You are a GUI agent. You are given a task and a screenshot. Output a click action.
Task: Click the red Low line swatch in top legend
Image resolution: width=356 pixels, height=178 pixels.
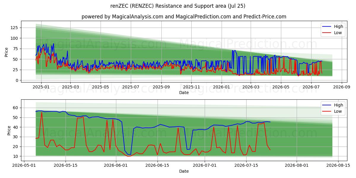(x=327, y=33)
